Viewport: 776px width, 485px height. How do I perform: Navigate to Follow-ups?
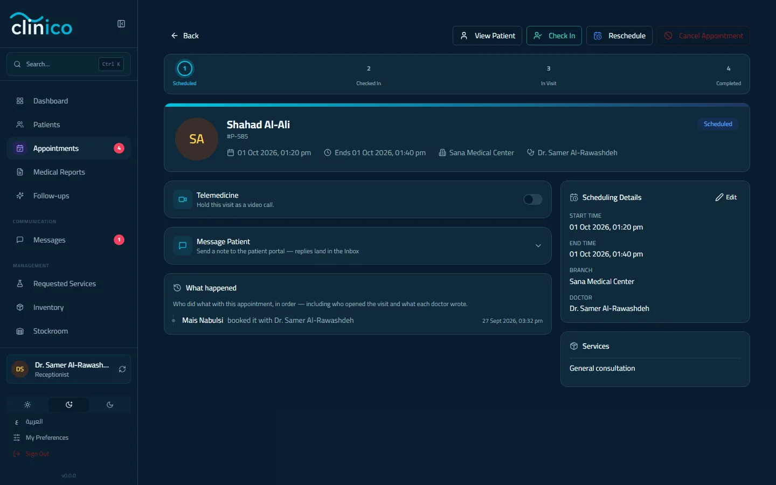point(68,196)
